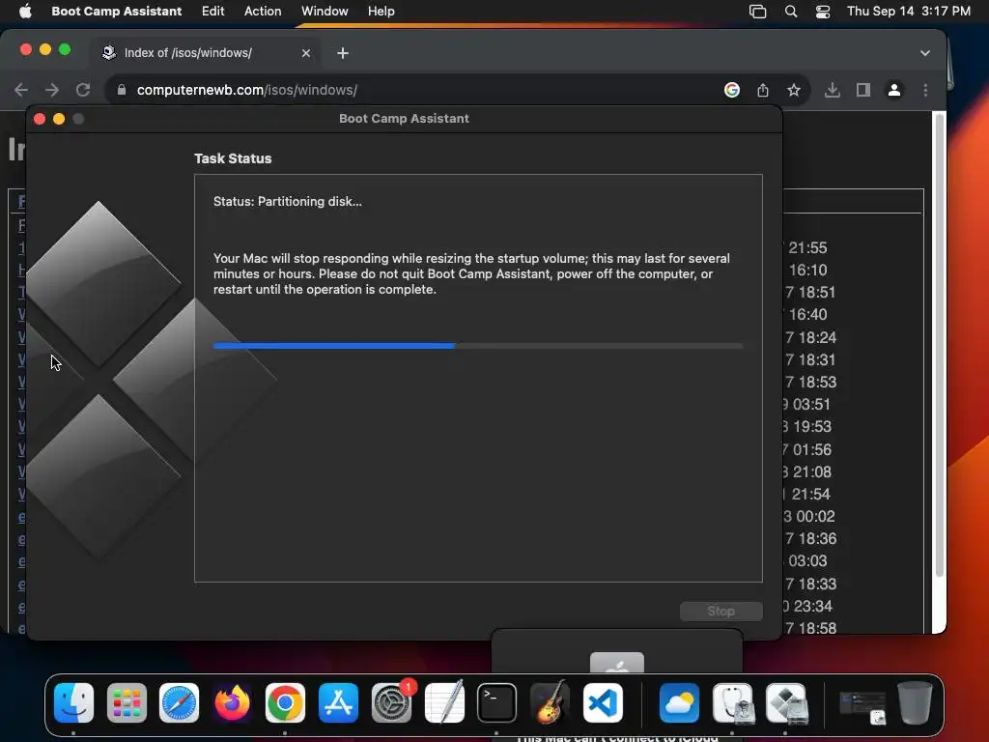The image size is (989, 742).
Task: Click the partitioning progress bar
Action: click(x=477, y=346)
